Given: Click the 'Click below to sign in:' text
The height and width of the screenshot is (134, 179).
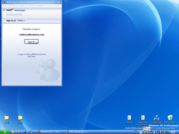Looking at the screenshot, I should pyautogui.click(x=31, y=29).
